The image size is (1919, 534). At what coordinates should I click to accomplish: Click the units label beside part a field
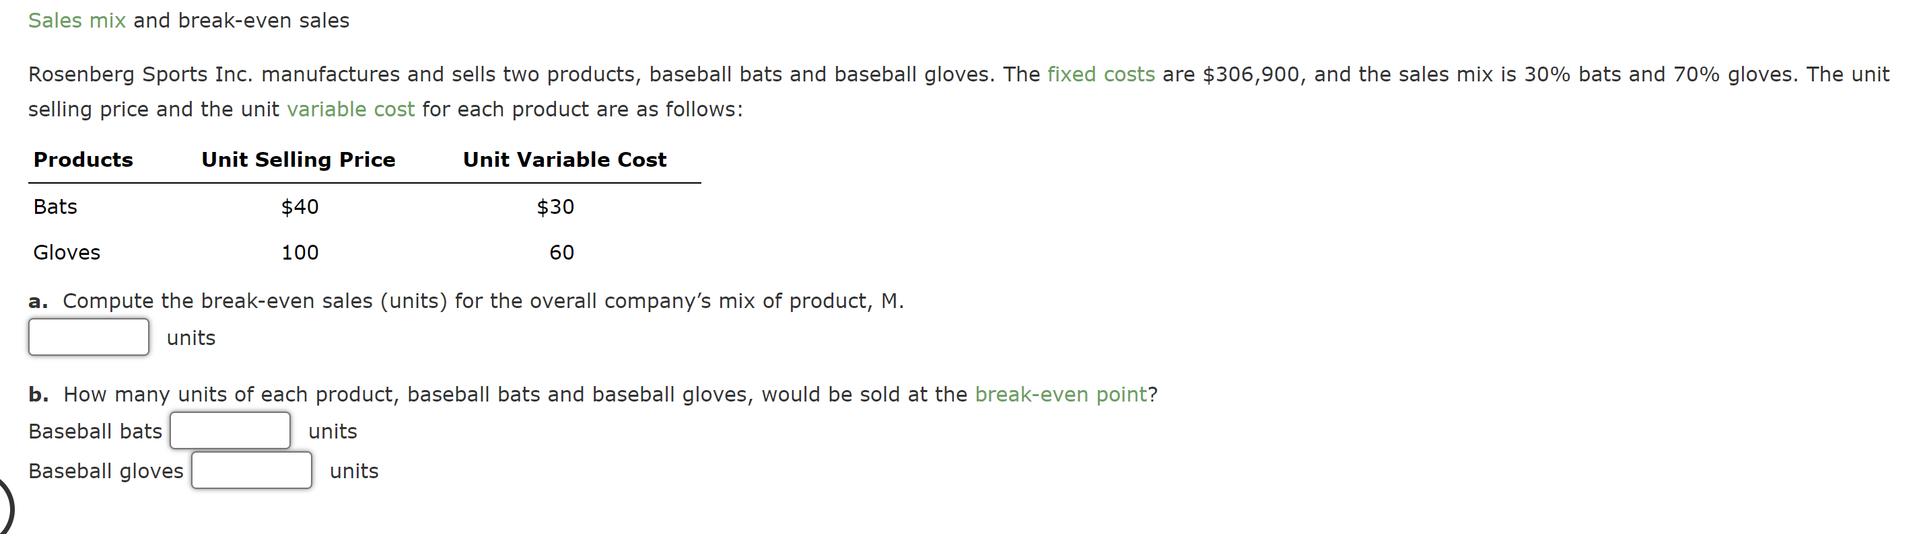pos(190,337)
